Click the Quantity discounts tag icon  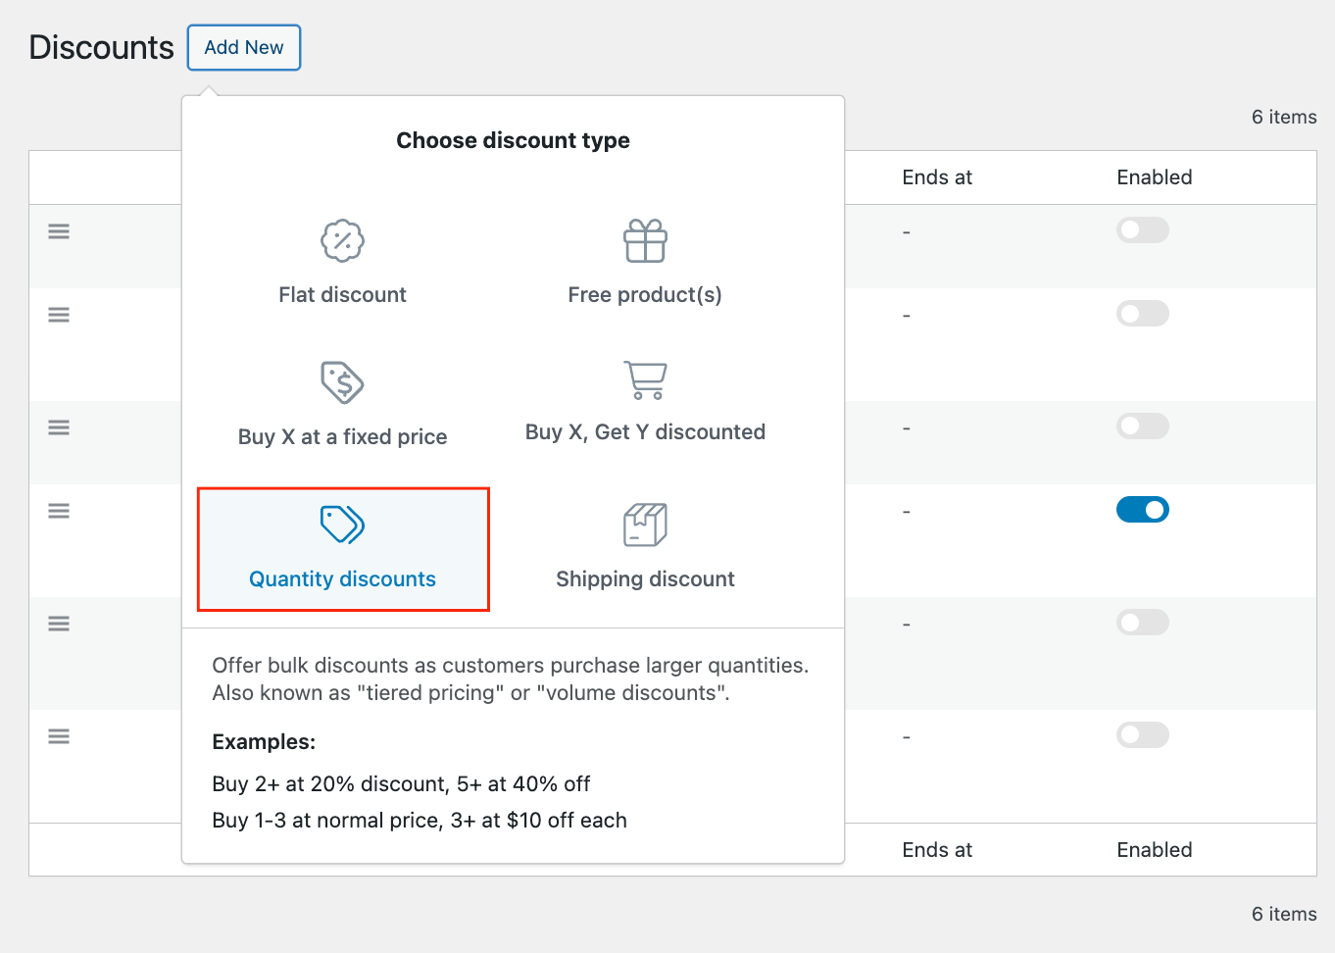(342, 526)
